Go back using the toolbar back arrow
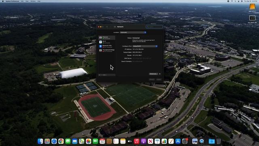The width and height of the screenshot is (259, 146). tap(107, 27)
